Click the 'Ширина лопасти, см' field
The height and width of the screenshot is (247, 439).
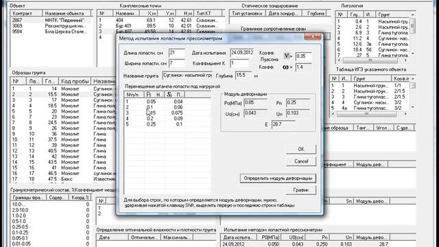click(177, 63)
